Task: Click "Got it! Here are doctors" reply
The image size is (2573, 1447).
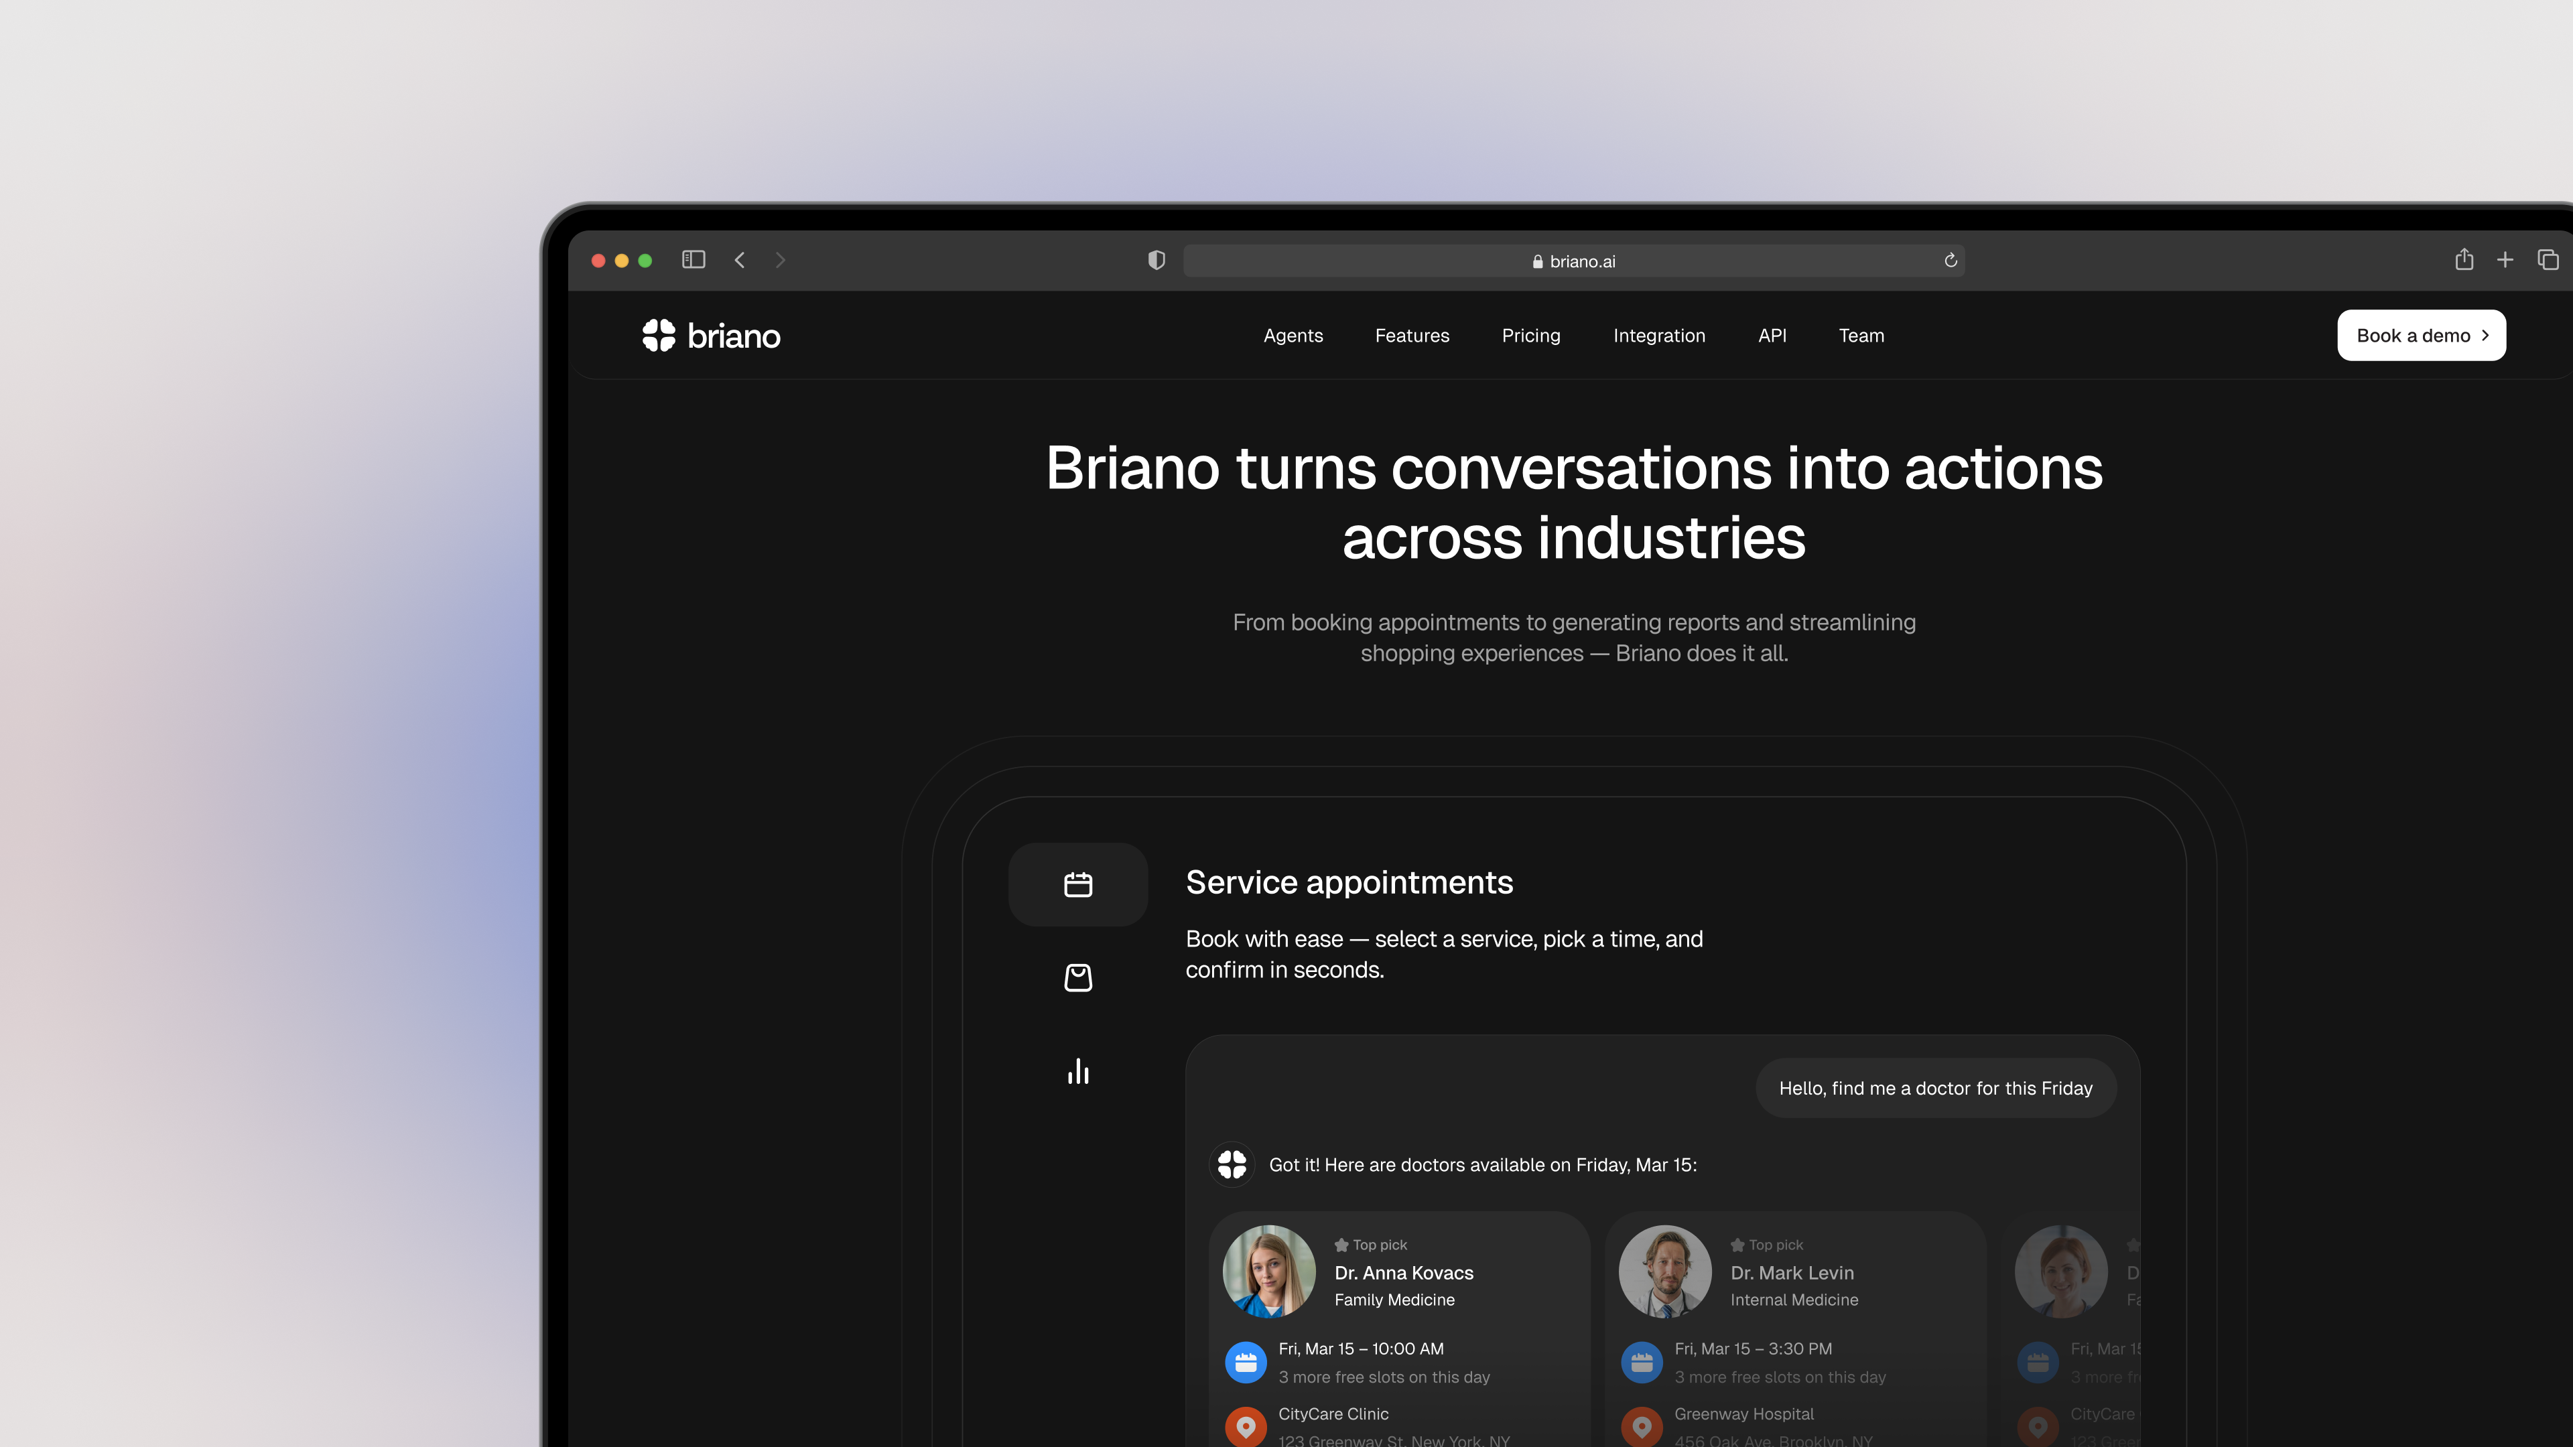Action: pyautogui.click(x=1482, y=1164)
